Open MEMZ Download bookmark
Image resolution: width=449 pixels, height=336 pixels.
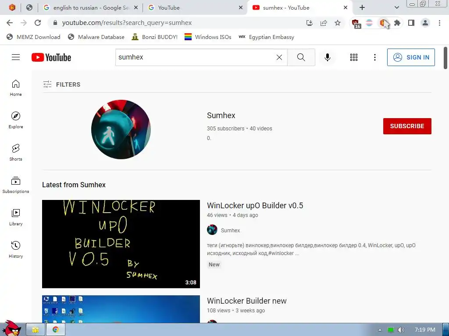click(x=33, y=37)
